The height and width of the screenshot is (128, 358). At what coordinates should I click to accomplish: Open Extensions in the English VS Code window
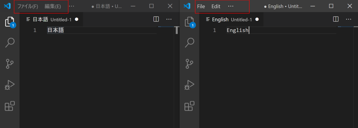pos(189,106)
